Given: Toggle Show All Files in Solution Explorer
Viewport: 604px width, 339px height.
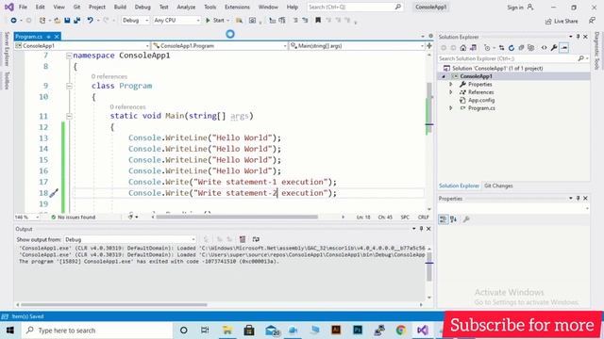Looking at the screenshot, I should [x=530, y=48].
